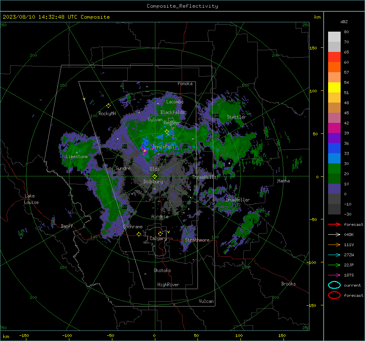
Task: Click the ThreeHills town label
Action: point(204,177)
